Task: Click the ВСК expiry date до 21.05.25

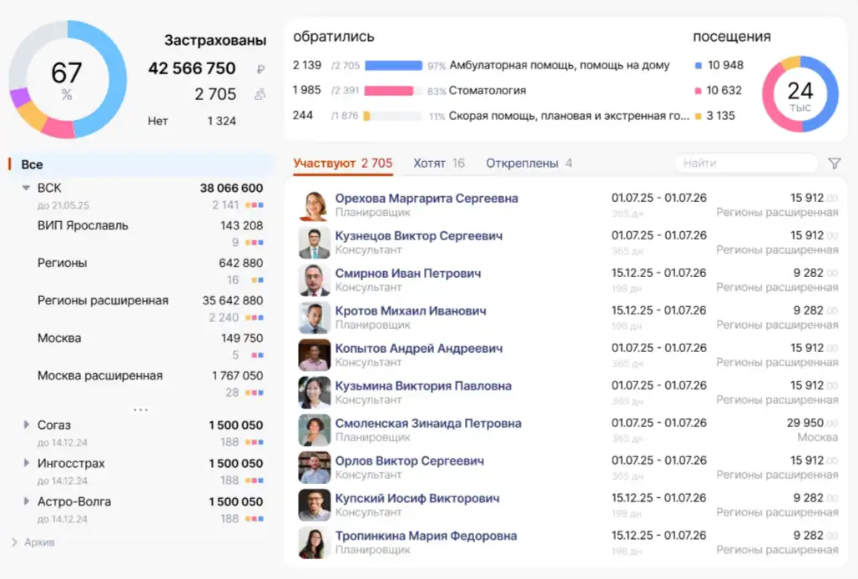Action: 63,205
